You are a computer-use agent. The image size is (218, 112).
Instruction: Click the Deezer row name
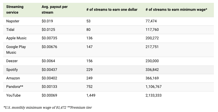pyautogui.click(x=12, y=61)
